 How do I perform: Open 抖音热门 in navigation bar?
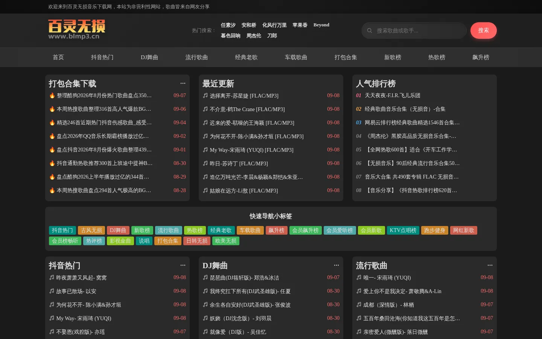pyautogui.click(x=102, y=57)
